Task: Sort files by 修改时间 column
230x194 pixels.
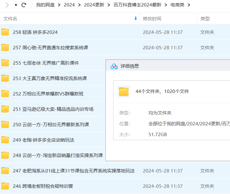Action: [152, 18]
